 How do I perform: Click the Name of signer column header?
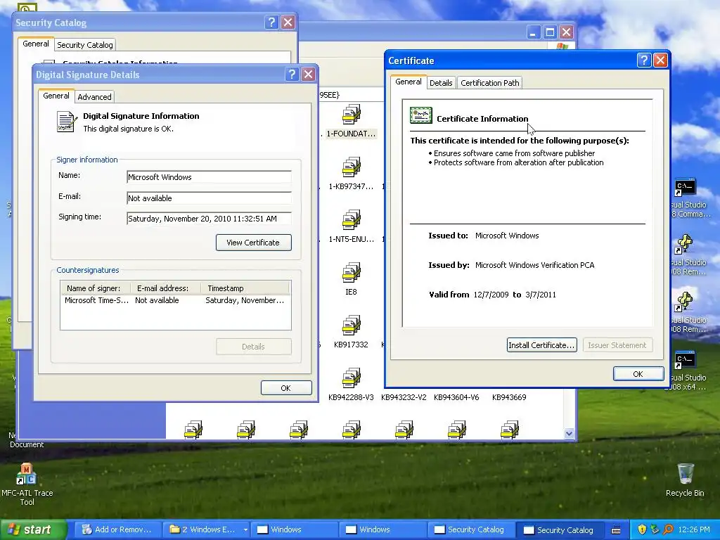point(96,288)
